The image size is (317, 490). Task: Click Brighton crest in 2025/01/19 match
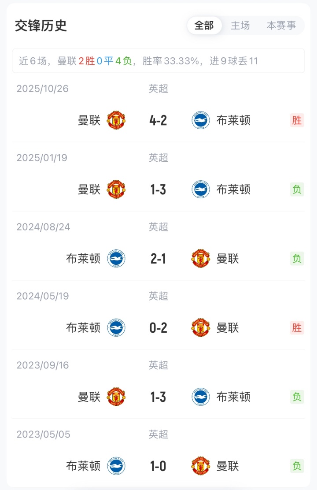tap(201, 189)
